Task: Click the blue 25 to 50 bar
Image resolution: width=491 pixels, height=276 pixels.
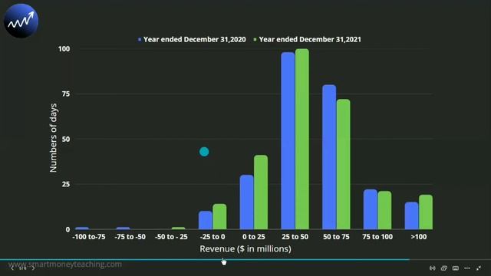Action: click(288, 141)
